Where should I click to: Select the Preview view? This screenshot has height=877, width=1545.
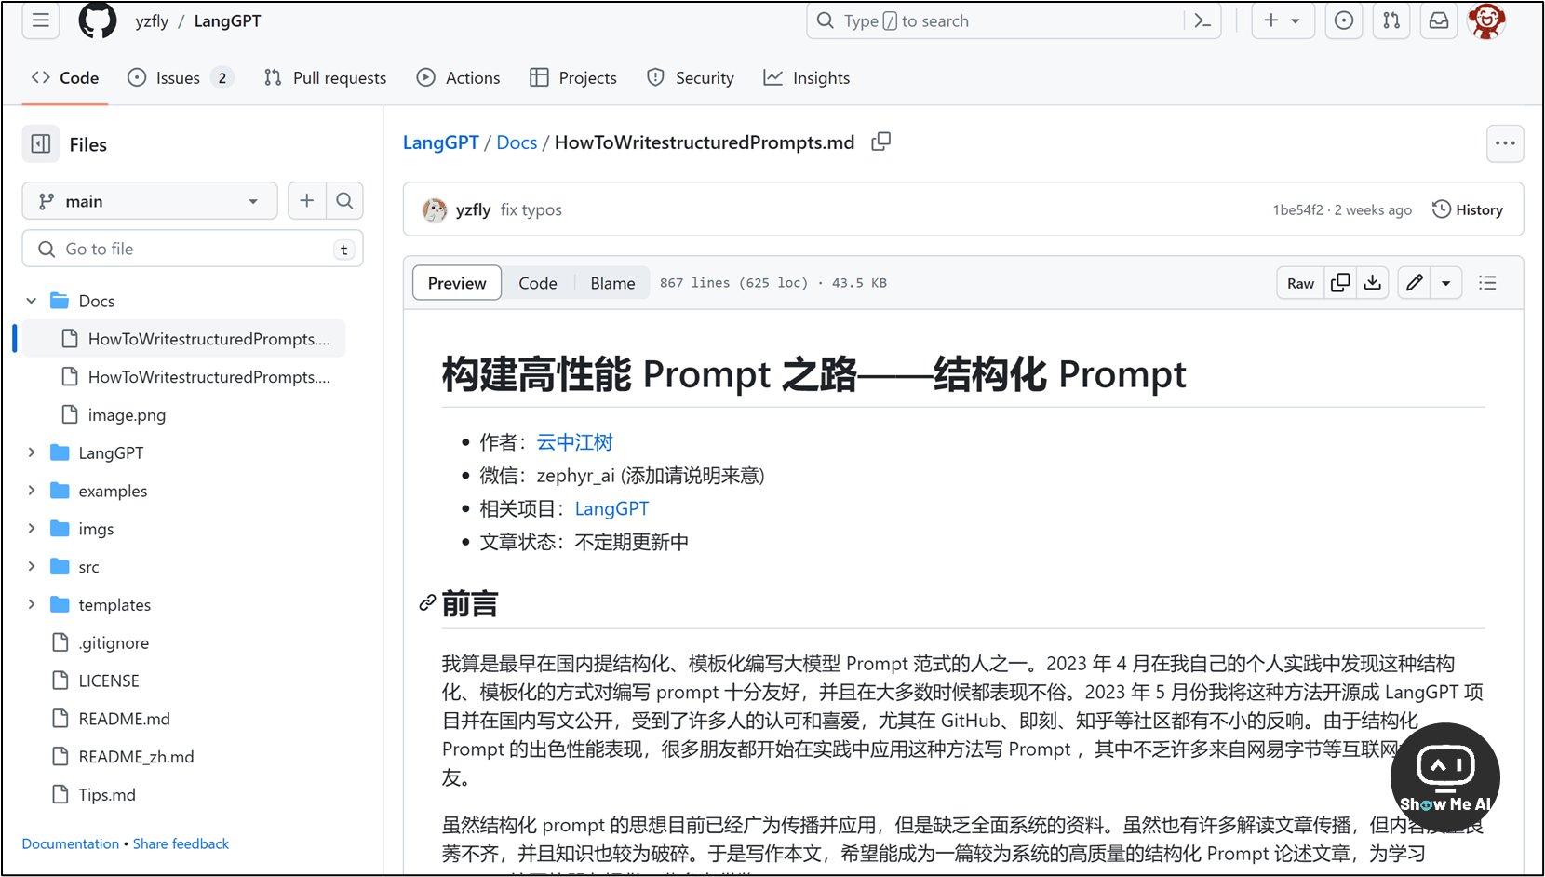[457, 282]
